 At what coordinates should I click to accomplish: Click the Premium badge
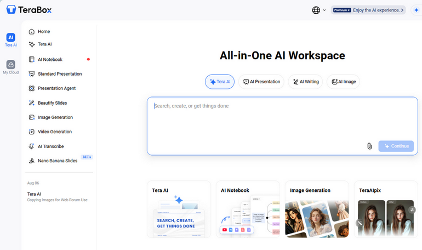[x=342, y=10]
